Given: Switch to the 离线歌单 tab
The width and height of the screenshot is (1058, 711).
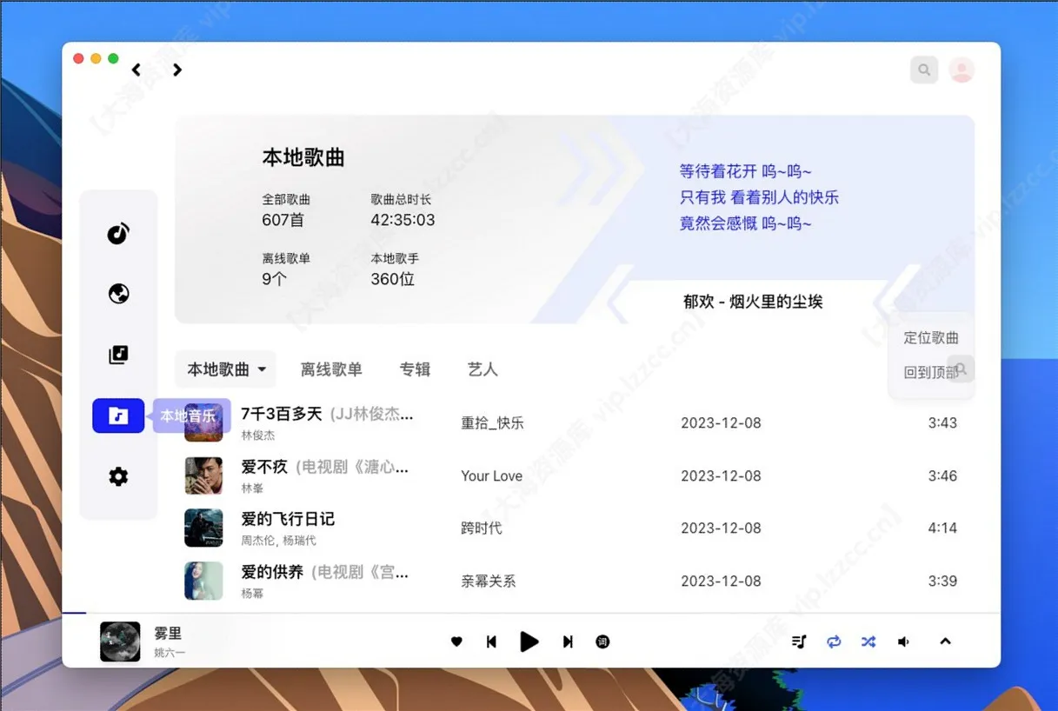Looking at the screenshot, I should click(331, 369).
